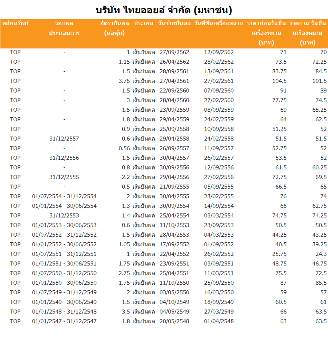The height and width of the screenshot is (356, 328).
Task: Click the หลักทรัพย์ column header
Action: (x=15, y=23)
